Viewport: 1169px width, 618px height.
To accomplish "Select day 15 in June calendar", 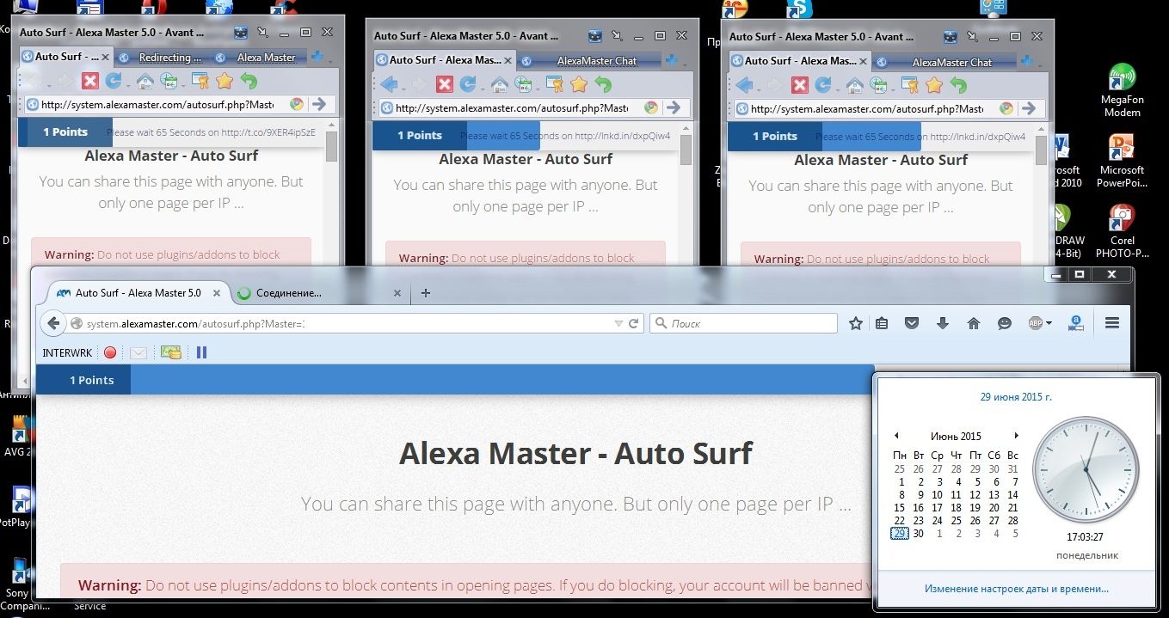I will pos(899,507).
